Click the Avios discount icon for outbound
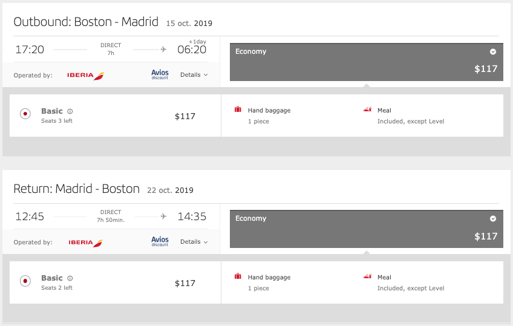Screen dimensions: 513x326 pos(160,74)
